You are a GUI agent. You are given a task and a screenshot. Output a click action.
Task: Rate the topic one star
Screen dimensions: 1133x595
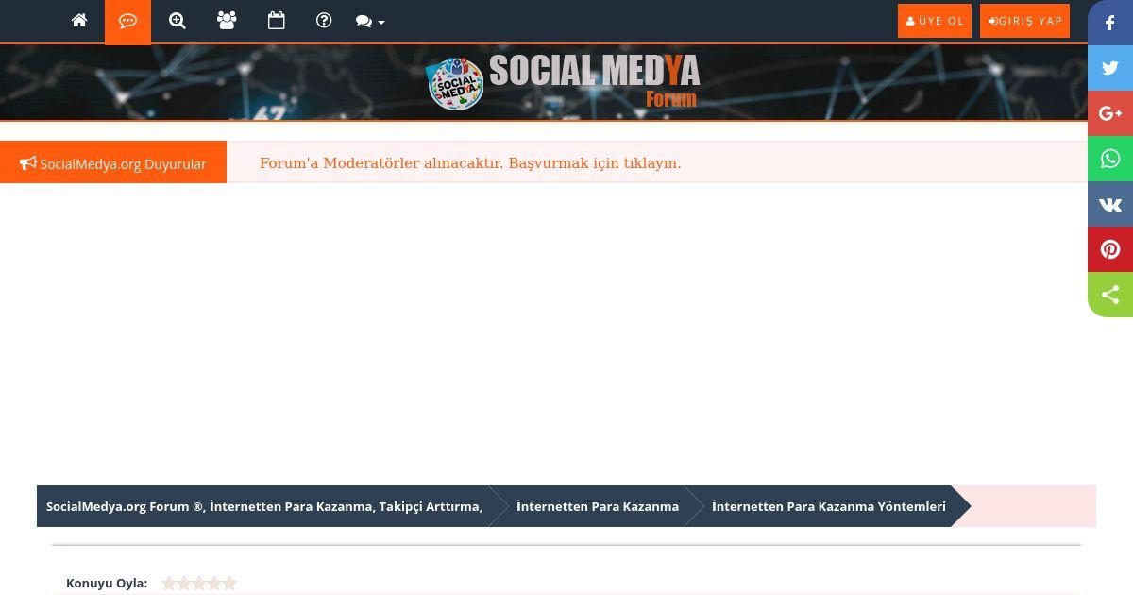169,584
